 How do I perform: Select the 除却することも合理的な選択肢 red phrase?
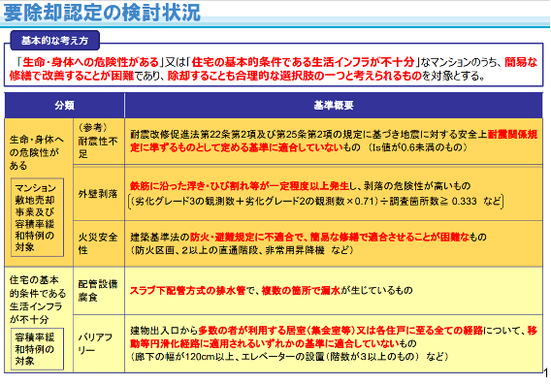295,76
